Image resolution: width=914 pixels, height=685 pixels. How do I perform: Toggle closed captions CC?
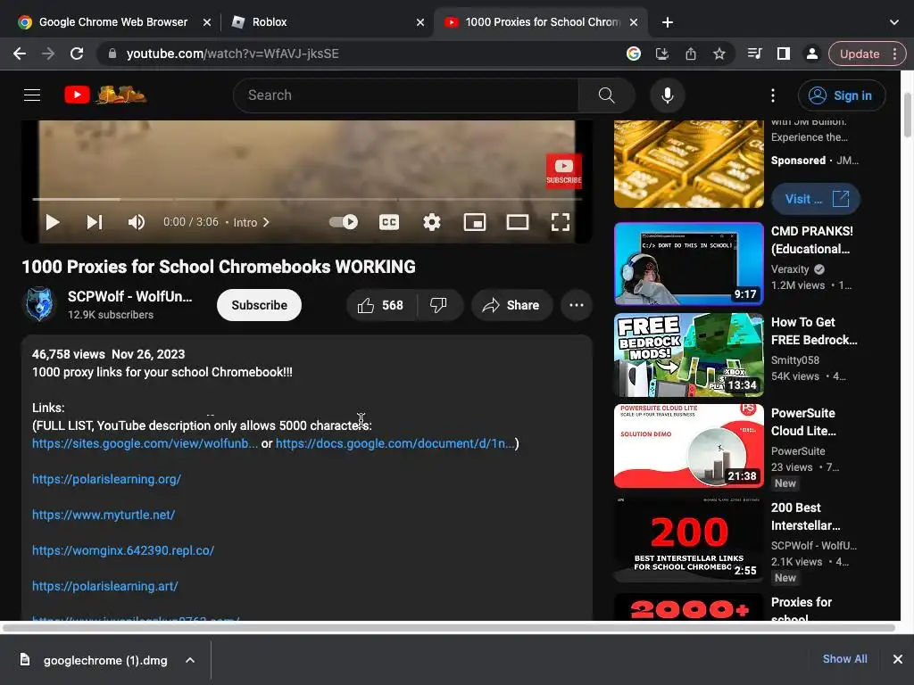coord(389,222)
